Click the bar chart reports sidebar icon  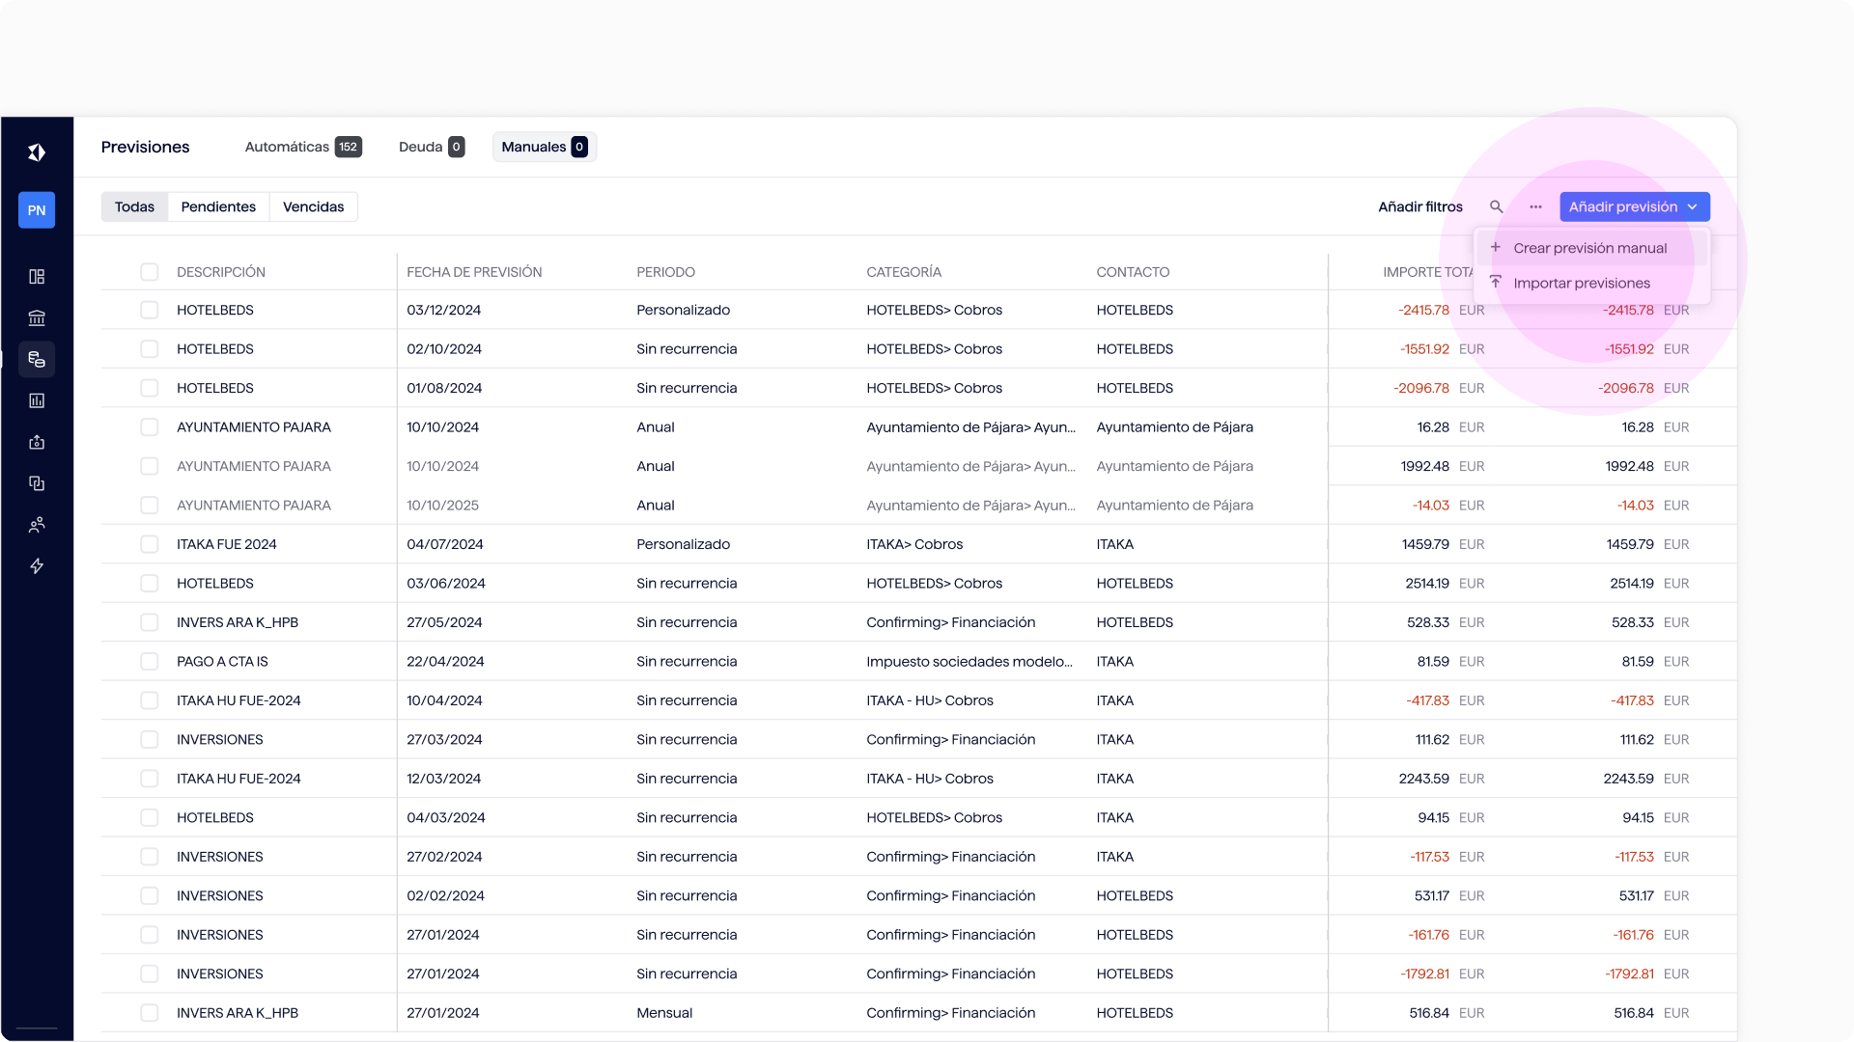tap(37, 400)
